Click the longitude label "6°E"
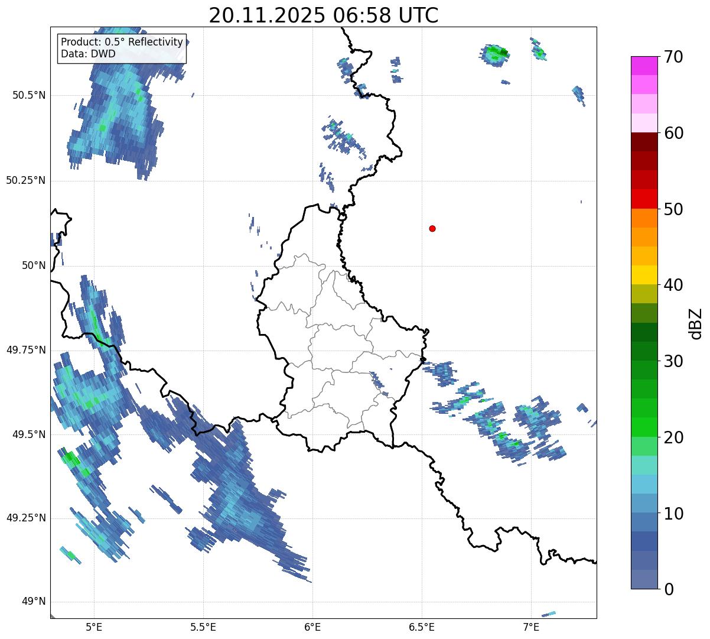This screenshot has height=639, width=710. click(x=312, y=627)
